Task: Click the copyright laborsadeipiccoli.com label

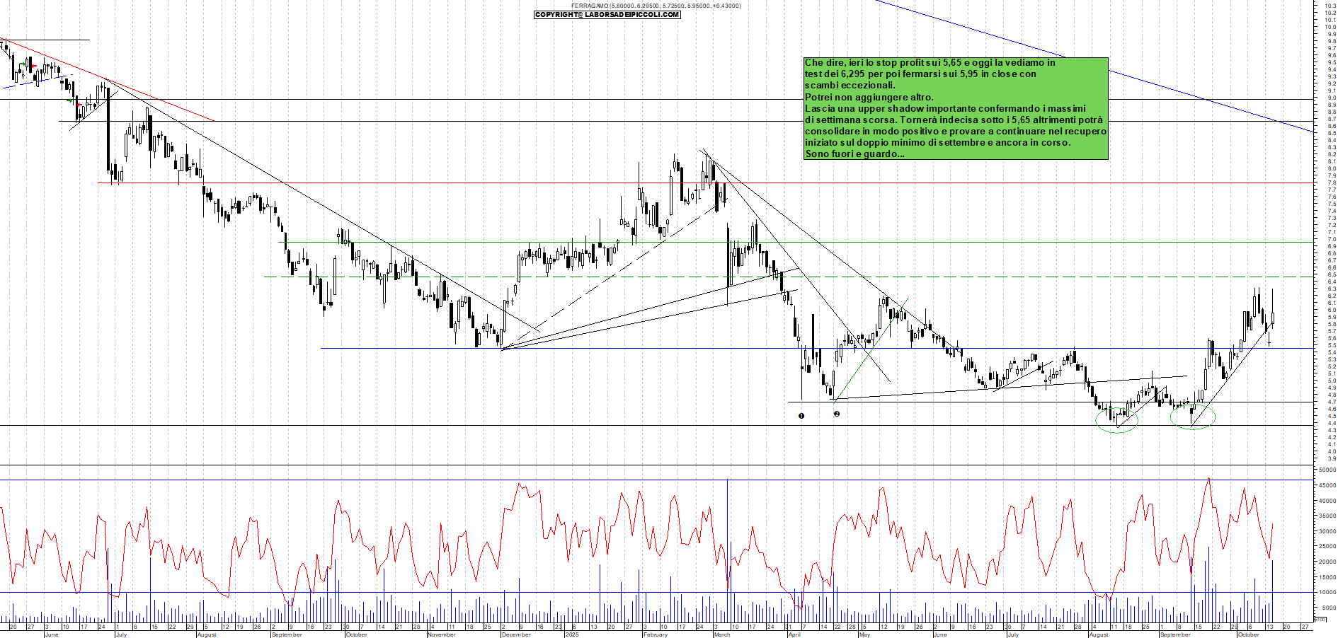Action: (607, 15)
